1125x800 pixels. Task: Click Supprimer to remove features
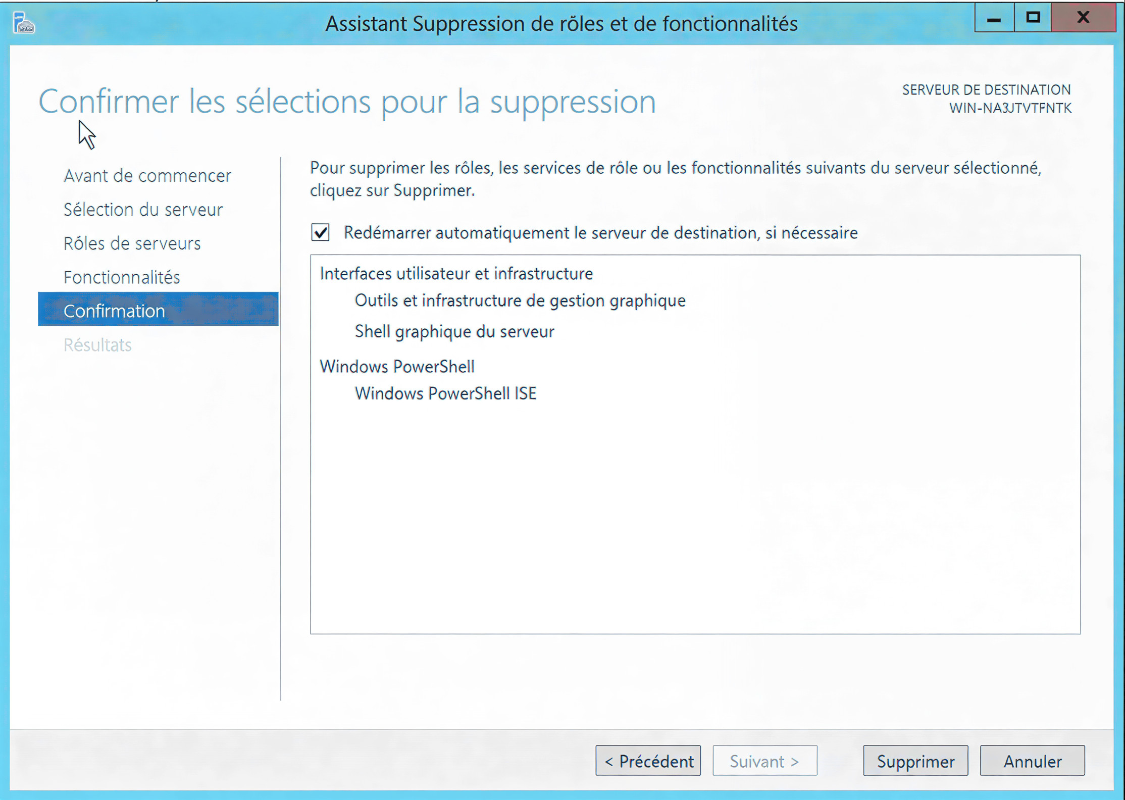(x=915, y=761)
